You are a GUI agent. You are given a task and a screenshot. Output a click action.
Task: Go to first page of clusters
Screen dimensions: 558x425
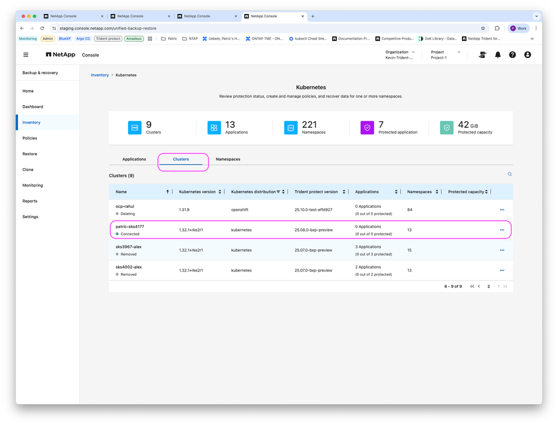[472, 286]
